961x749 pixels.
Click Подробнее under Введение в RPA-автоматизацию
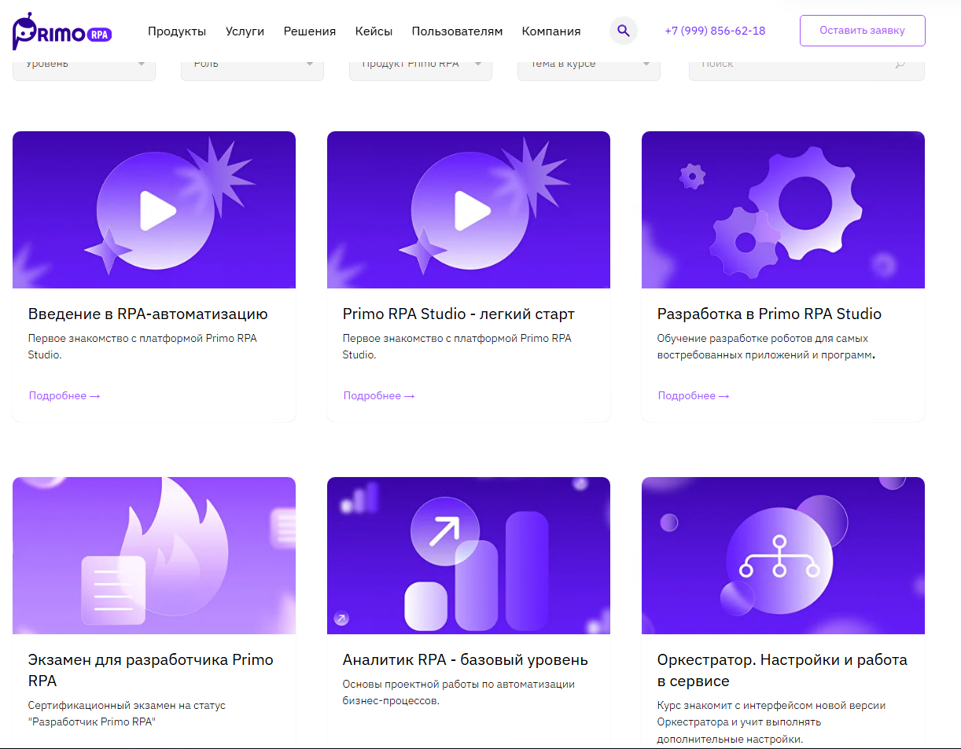pos(64,395)
